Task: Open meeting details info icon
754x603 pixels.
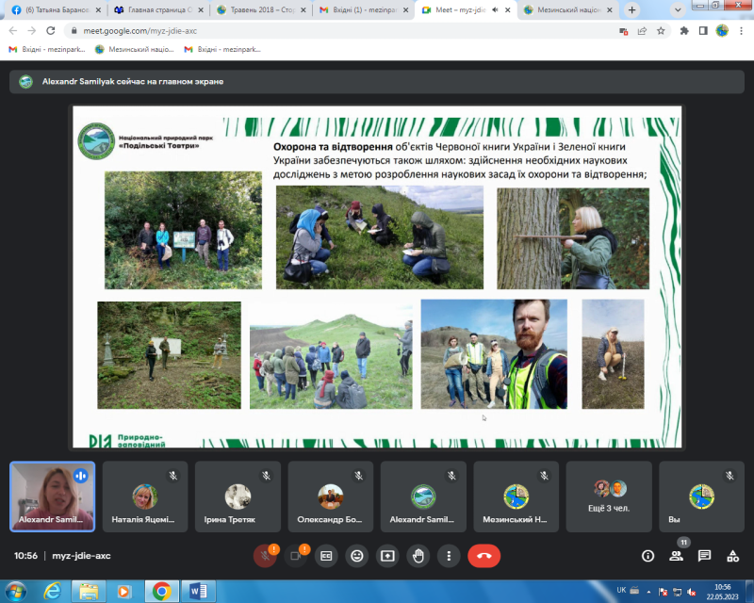Action: [x=647, y=556]
